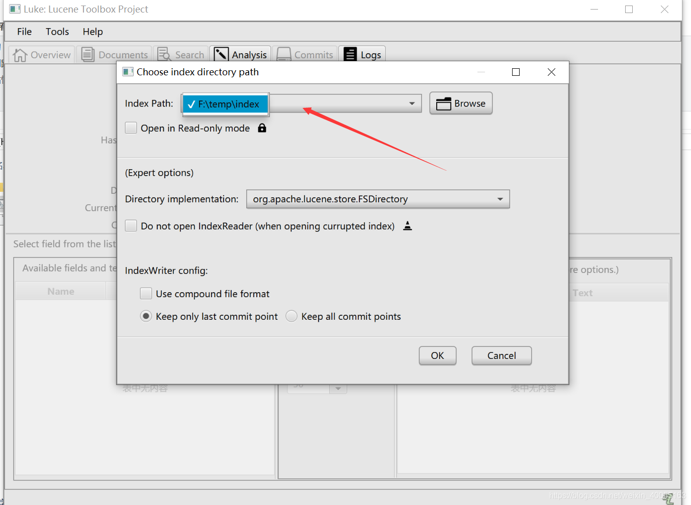The height and width of the screenshot is (505, 691).
Task: Click the lock icon beside Read-only mode
Action: coord(262,128)
